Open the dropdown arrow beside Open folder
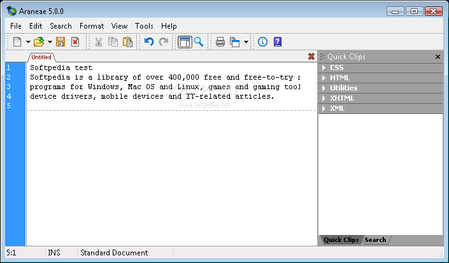 click(50, 43)
